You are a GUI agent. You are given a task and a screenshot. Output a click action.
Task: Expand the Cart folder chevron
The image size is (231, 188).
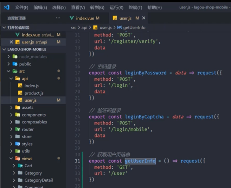(x=14, y=166)
